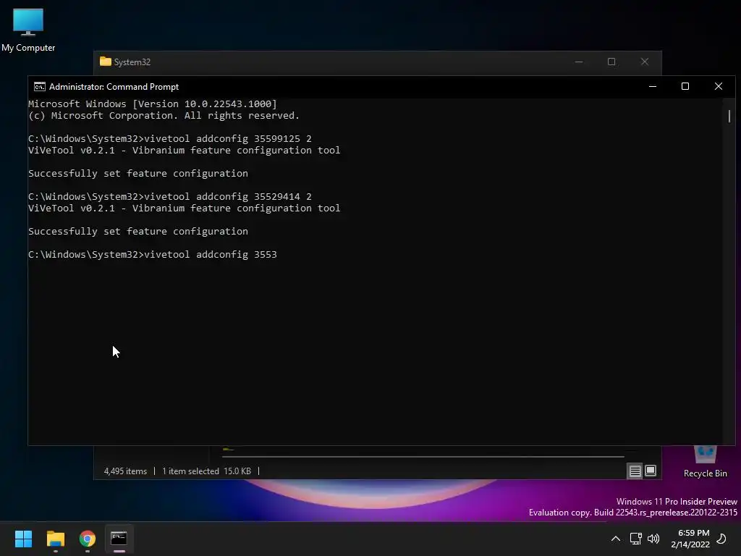Maximize the System32 Explorer window
This screenshot has height=556, width=741.
pos(611,62)
